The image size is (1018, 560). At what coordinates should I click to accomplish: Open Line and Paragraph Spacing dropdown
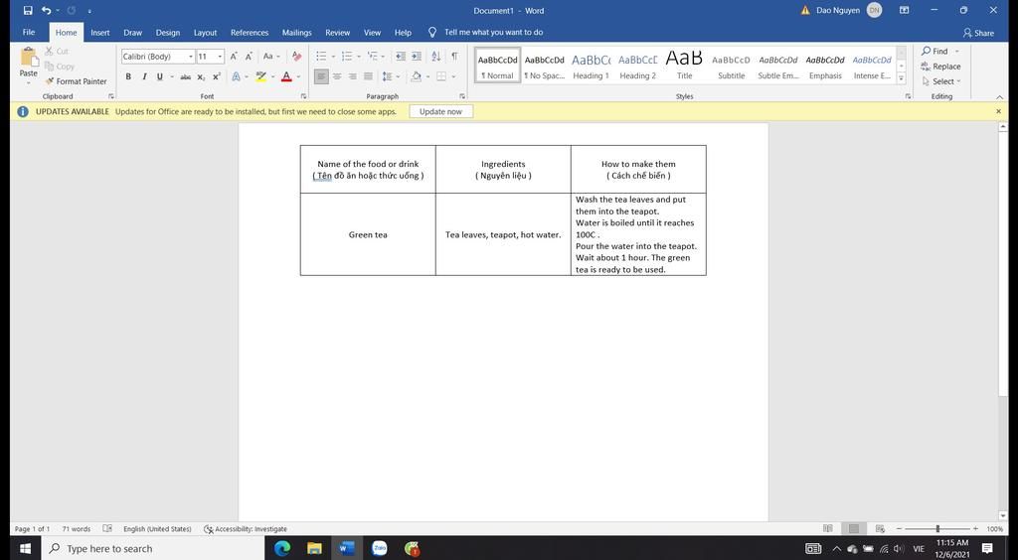click(390, 76)
